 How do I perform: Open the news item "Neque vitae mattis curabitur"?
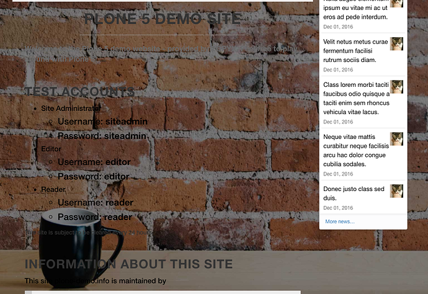point(356,151)
